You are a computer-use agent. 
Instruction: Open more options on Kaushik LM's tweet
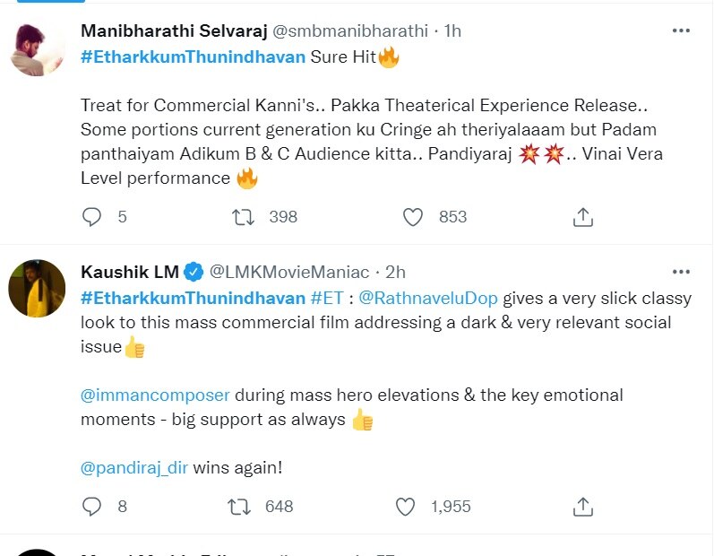coord(681,271)
